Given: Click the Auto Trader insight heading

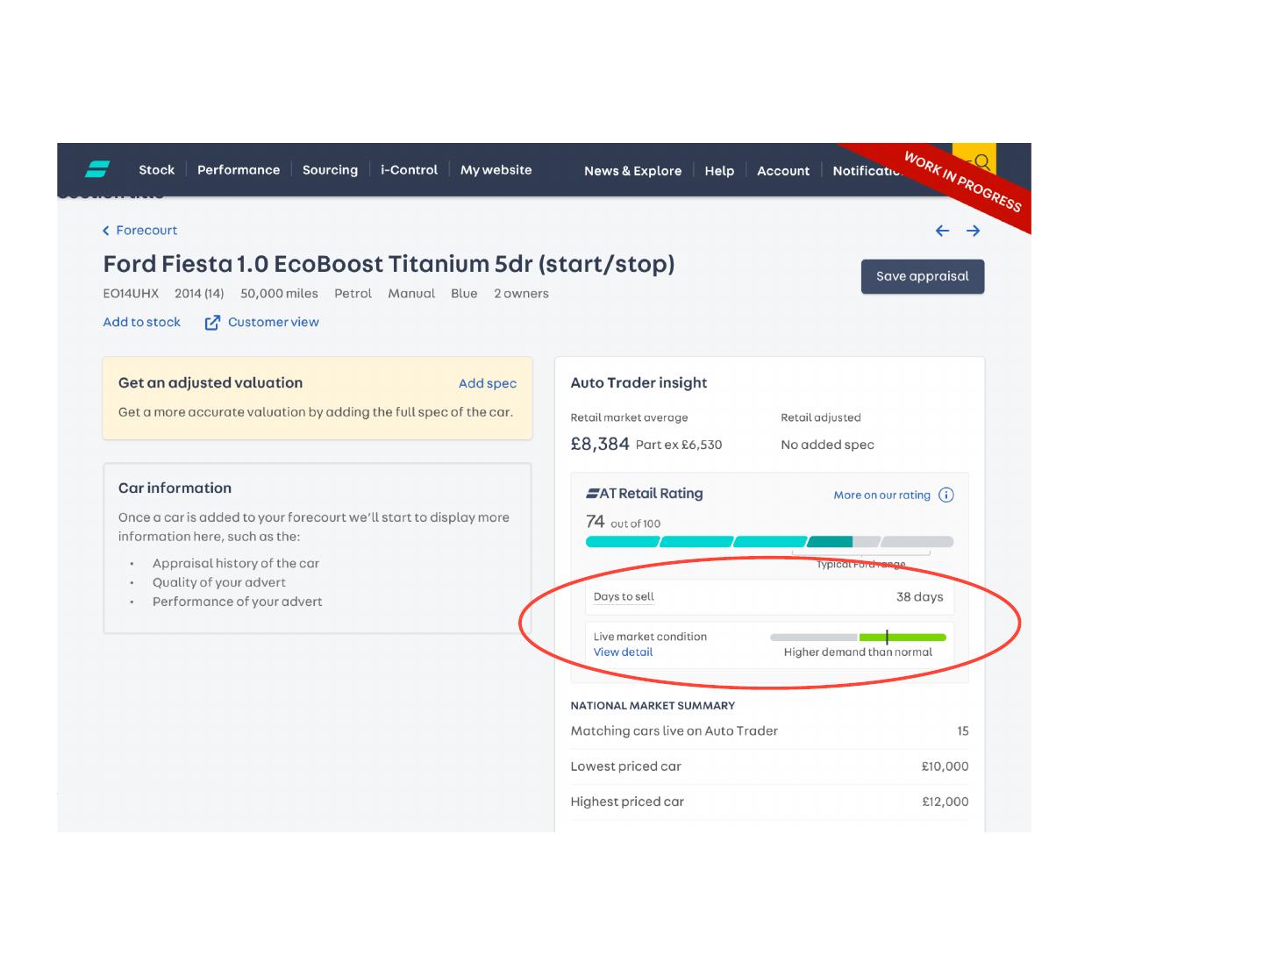Looking at the screenshot, I should pyautogui.click(x=639, y=382).
